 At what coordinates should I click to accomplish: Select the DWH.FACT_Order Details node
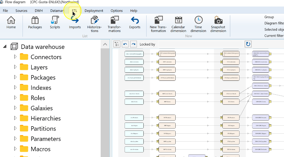261,94
